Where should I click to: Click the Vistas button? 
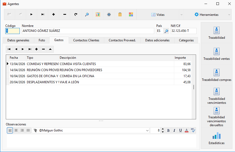pyautogui.click(x=158, y=14)
